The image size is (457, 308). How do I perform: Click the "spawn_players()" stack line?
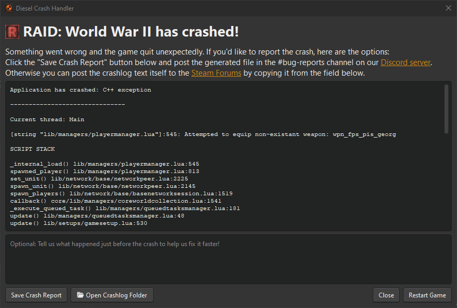point(121,194)
